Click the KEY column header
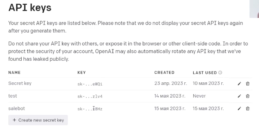Screen dimensions: 259x134 (x=82, y=73)
